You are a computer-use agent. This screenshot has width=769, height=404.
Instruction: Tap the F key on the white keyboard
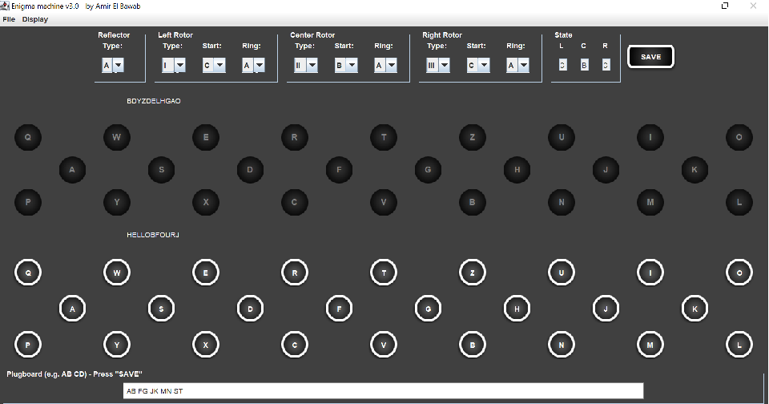tap(339, 309)
